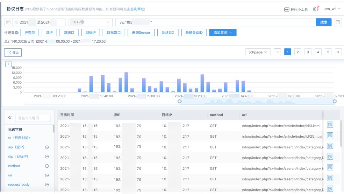Open detail icon for fourth log row
Screen dimensions: 344x194
coord(330,157)
